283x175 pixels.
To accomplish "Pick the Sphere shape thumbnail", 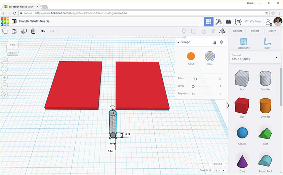I will [x=242, y=133].
